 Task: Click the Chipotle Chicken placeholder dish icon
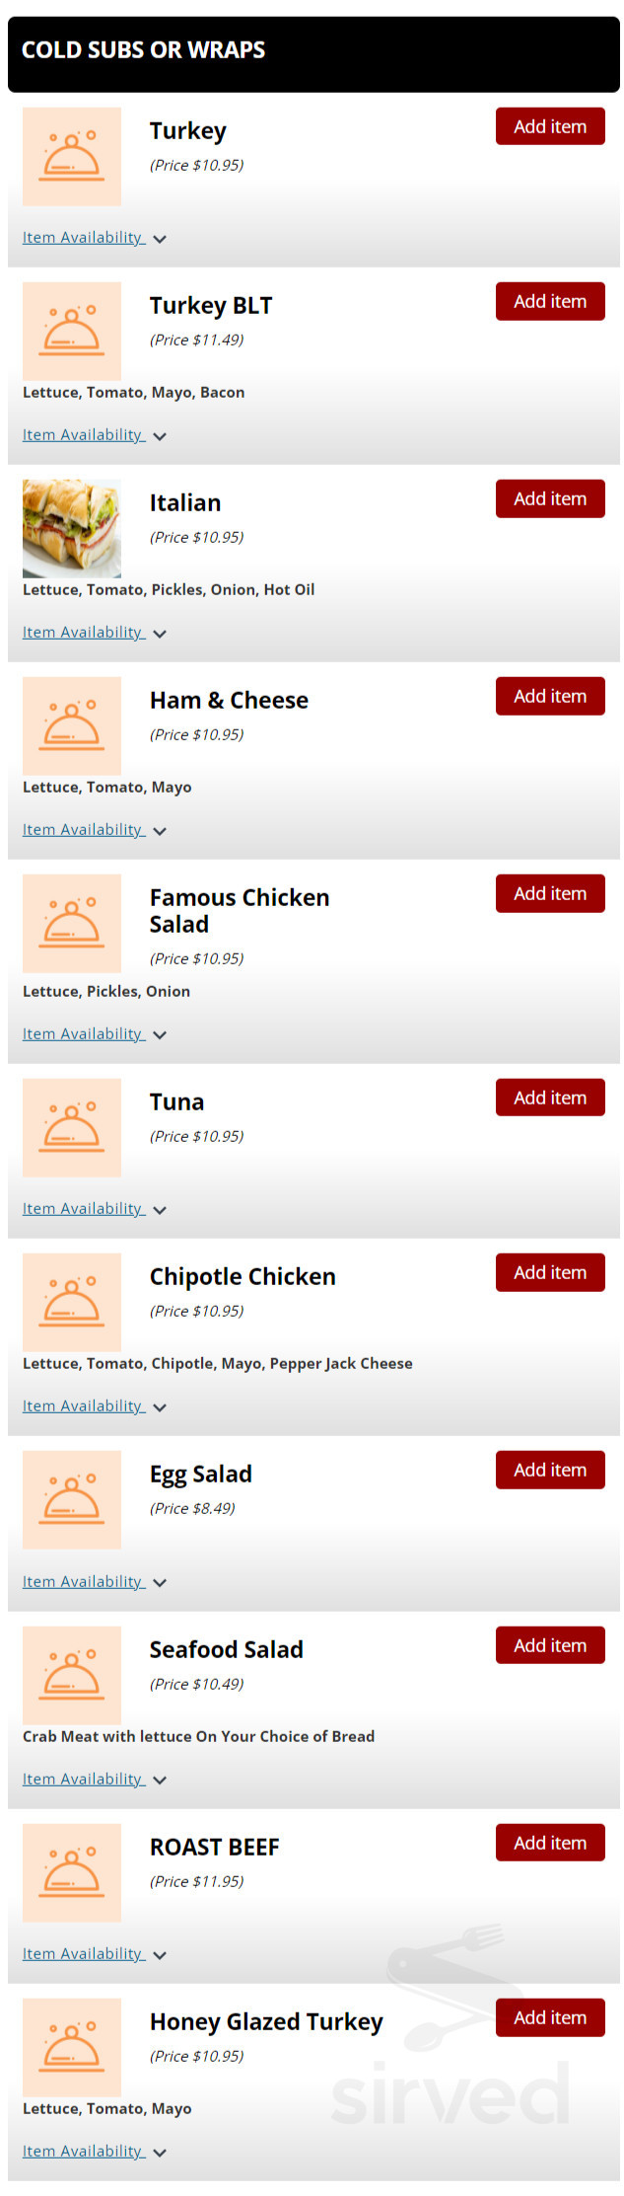[72, 1303]
